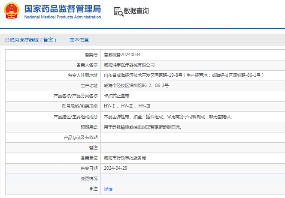
Task: Open the 详情 link
Action: pyautogui.click(x=108, y=189)
